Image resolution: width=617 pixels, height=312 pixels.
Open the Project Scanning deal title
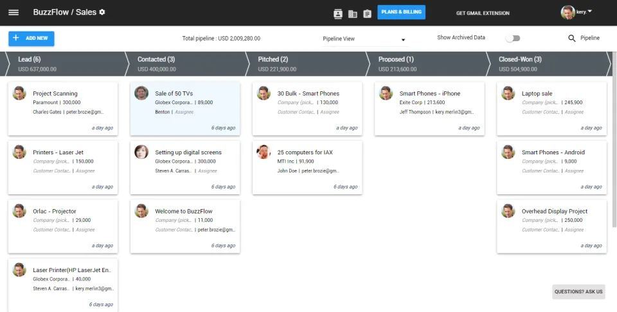point(55,93)
